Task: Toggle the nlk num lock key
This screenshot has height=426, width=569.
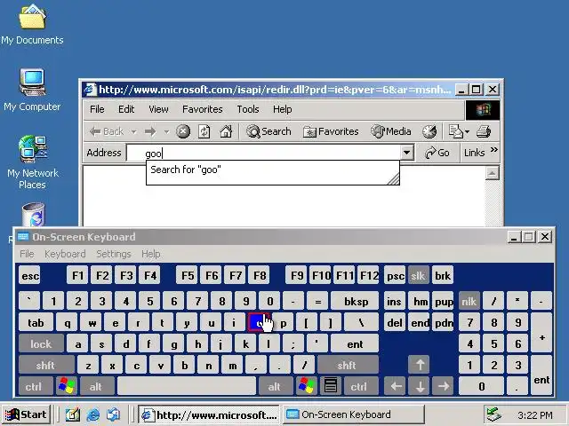Action: click(x=469, y=301)
